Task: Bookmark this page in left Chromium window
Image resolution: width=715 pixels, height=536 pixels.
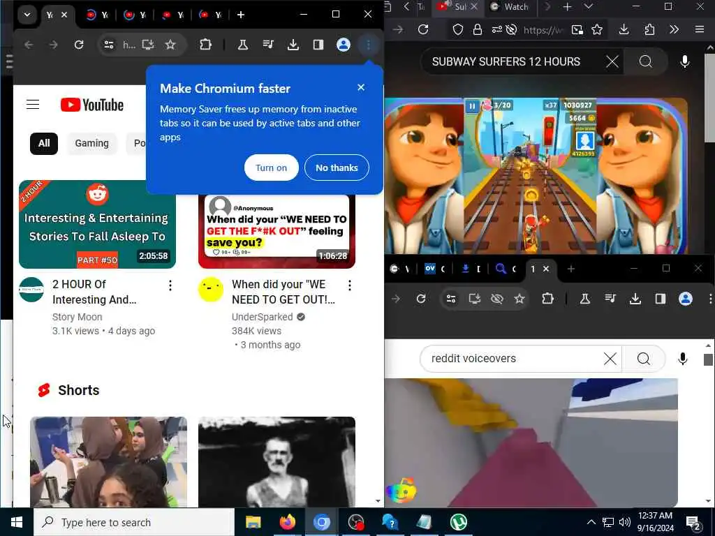Action: click(x=170, y=45)
